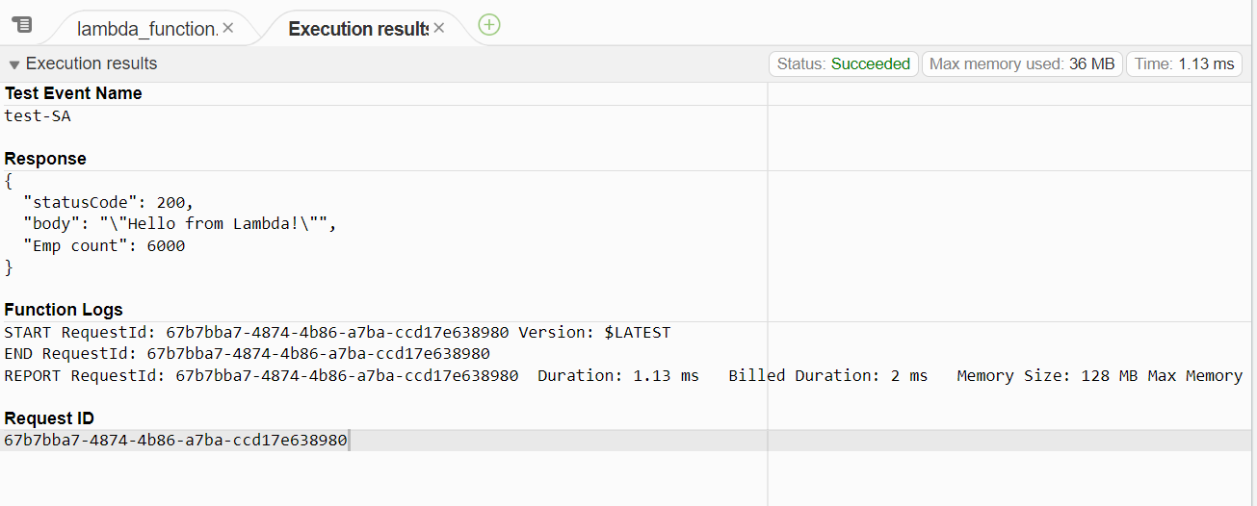1257x506 pixels.
Task: Click the Max memory used badge
Action: tap(1022, 64)
